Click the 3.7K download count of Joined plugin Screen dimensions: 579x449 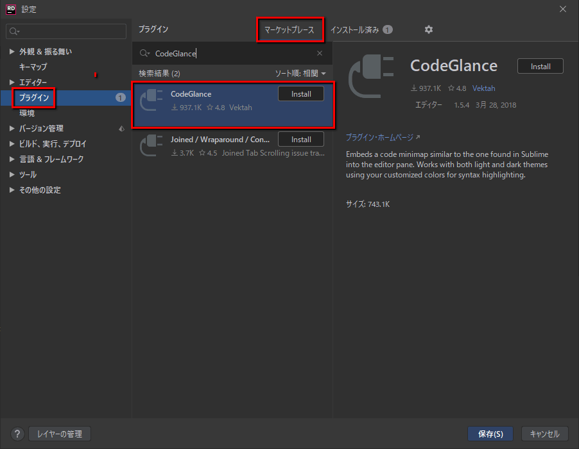click(x=182, y=153)
